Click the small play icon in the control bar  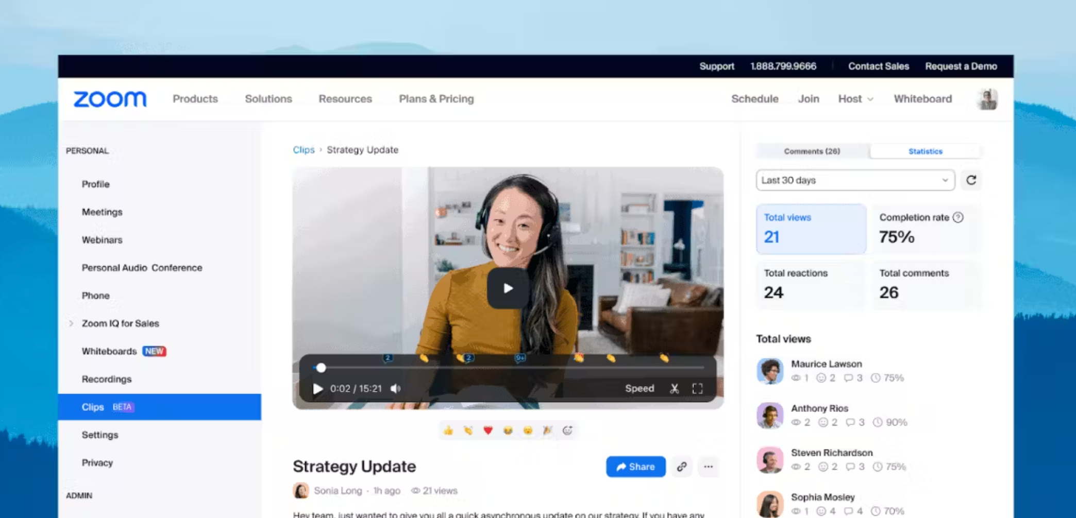coord(317,389)
